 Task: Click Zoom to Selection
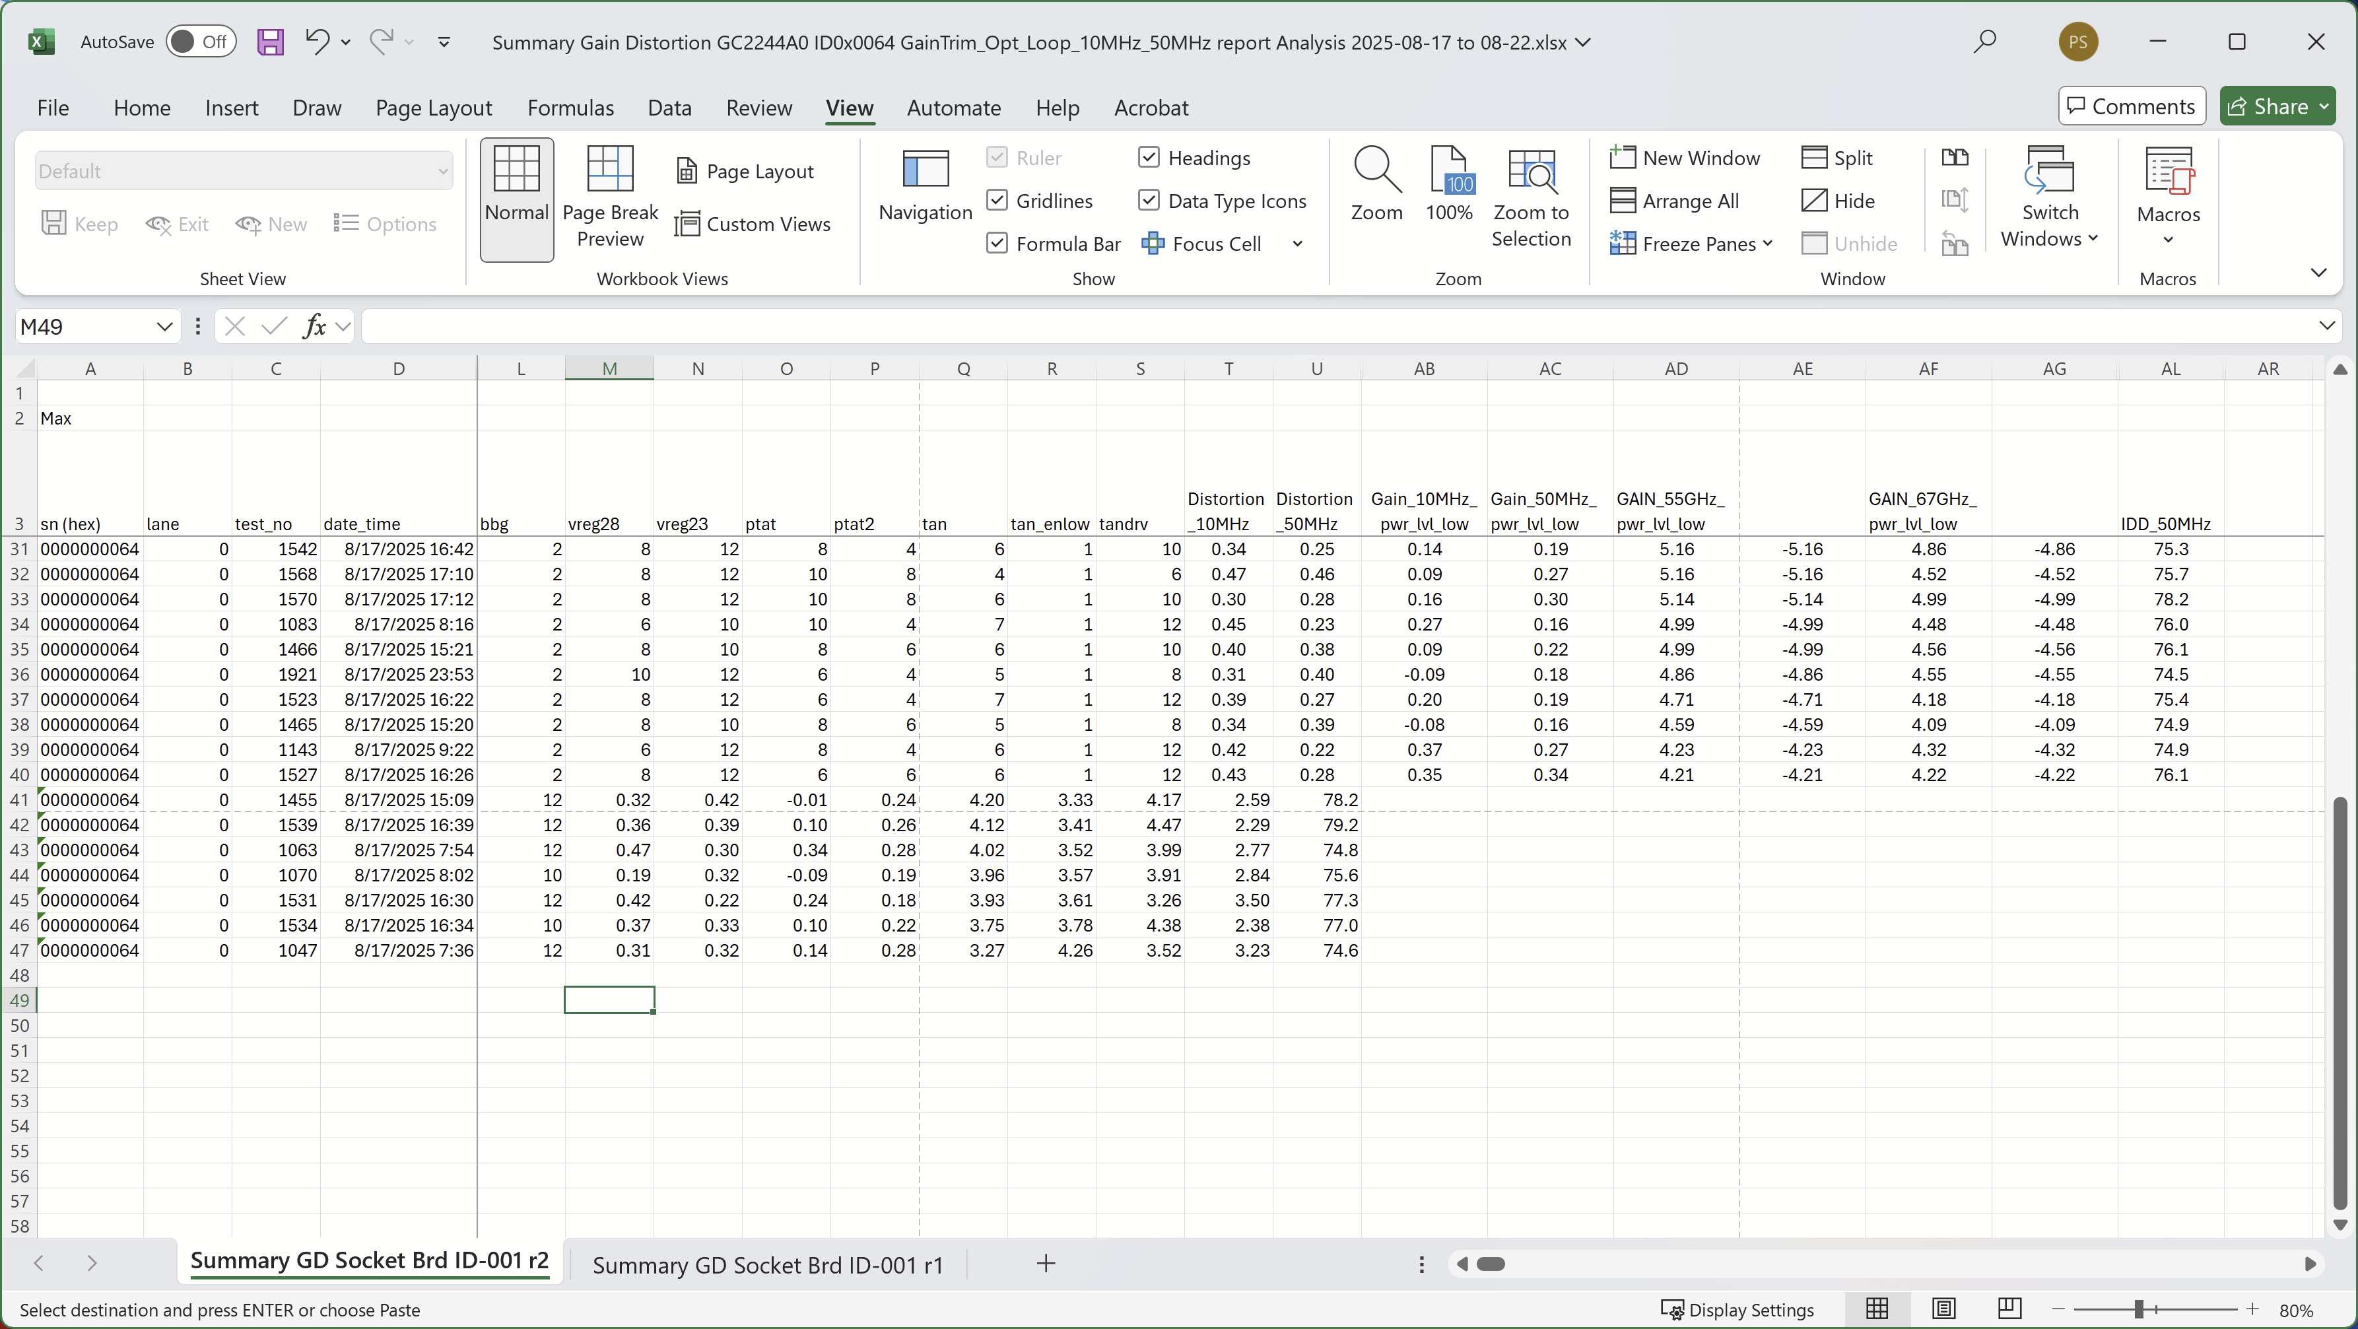click(x=1532, y=197)
